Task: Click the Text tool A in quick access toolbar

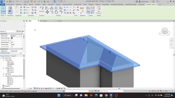Action: pyautogui.click(x=45, y=1)
